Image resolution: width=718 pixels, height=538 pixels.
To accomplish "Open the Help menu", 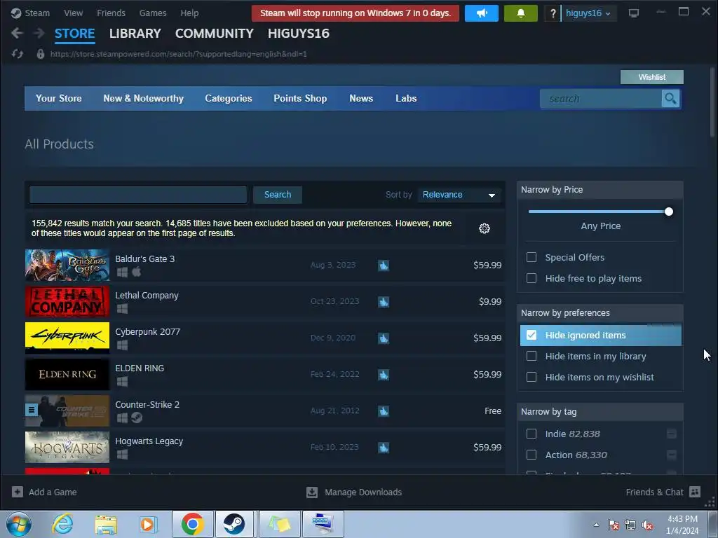I will point(189,13).
